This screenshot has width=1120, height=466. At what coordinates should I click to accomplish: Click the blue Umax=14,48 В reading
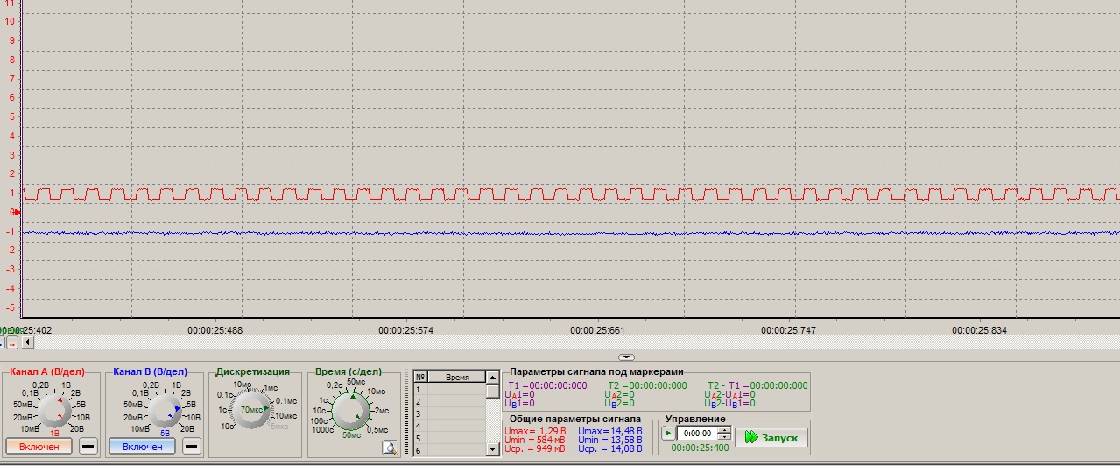610,431
